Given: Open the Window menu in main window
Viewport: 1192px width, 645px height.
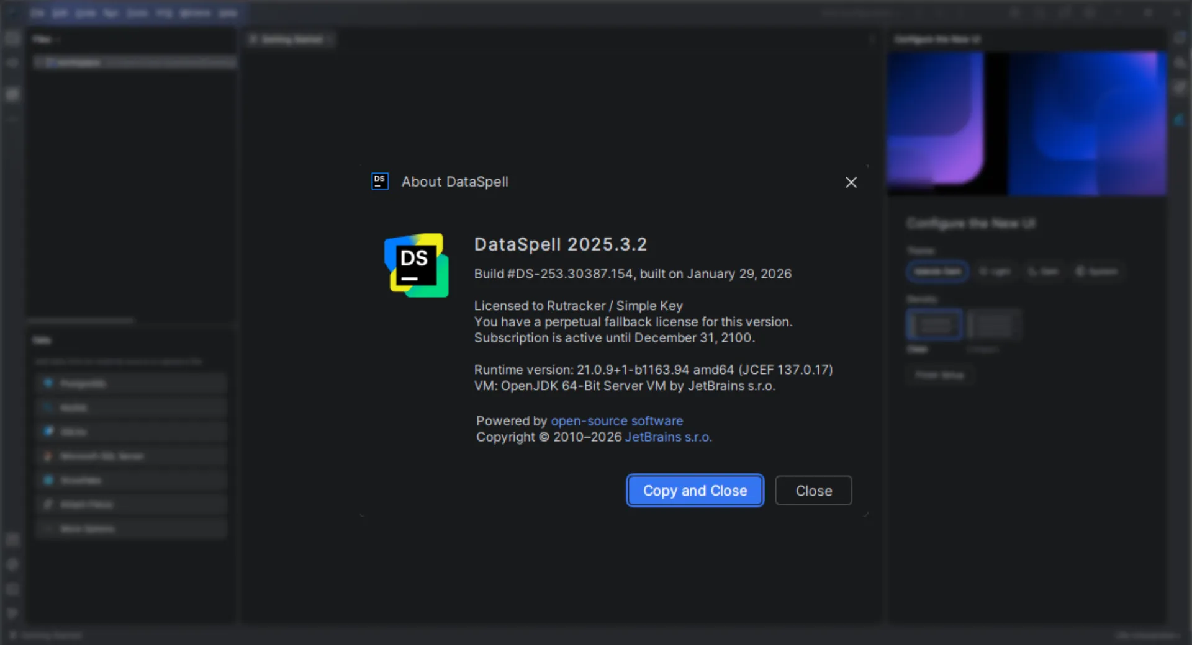Looking at the screenshot, I should (195, 12).
